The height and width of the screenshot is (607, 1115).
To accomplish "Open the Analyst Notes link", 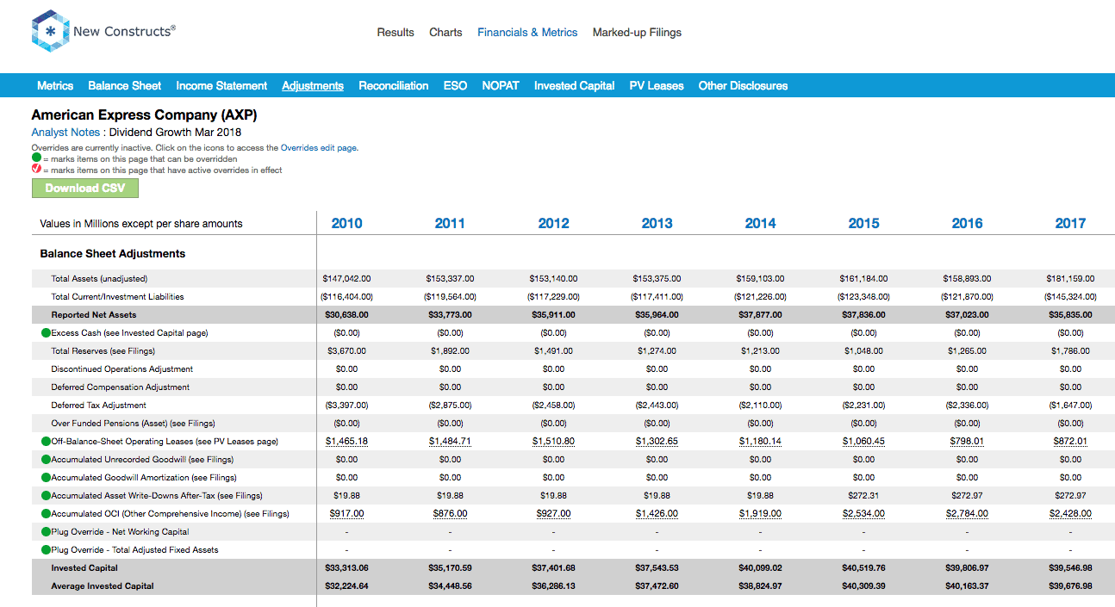I will pyautogui.click(x=65, y=133).
